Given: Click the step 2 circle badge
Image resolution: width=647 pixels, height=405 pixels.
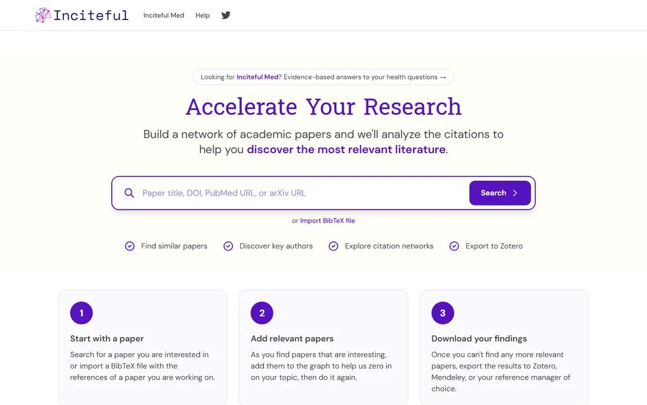Looking at the screenshot, I should click(262, 313).
